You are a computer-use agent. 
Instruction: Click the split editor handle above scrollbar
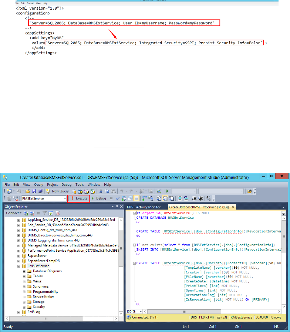[x=284, y=213]
